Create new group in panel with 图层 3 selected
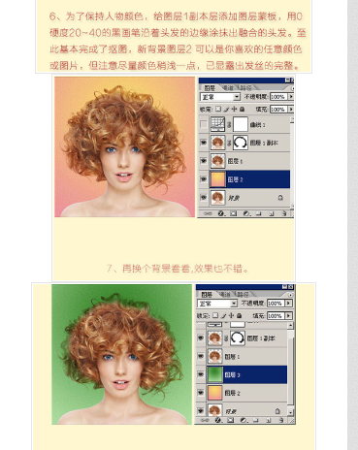 (x=255, y=420)
